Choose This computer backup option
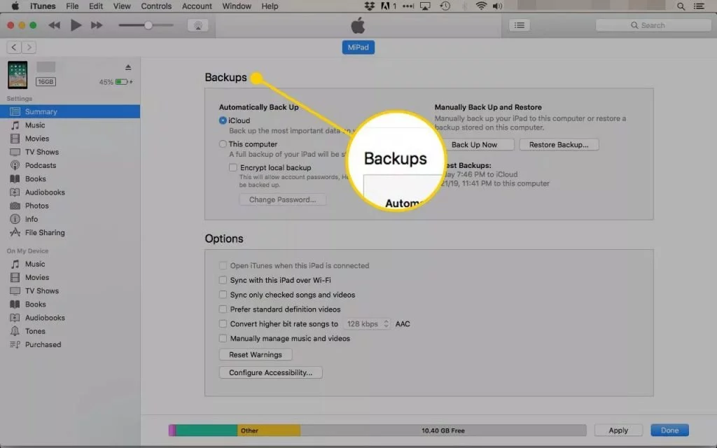 click(x=223, y=144)
